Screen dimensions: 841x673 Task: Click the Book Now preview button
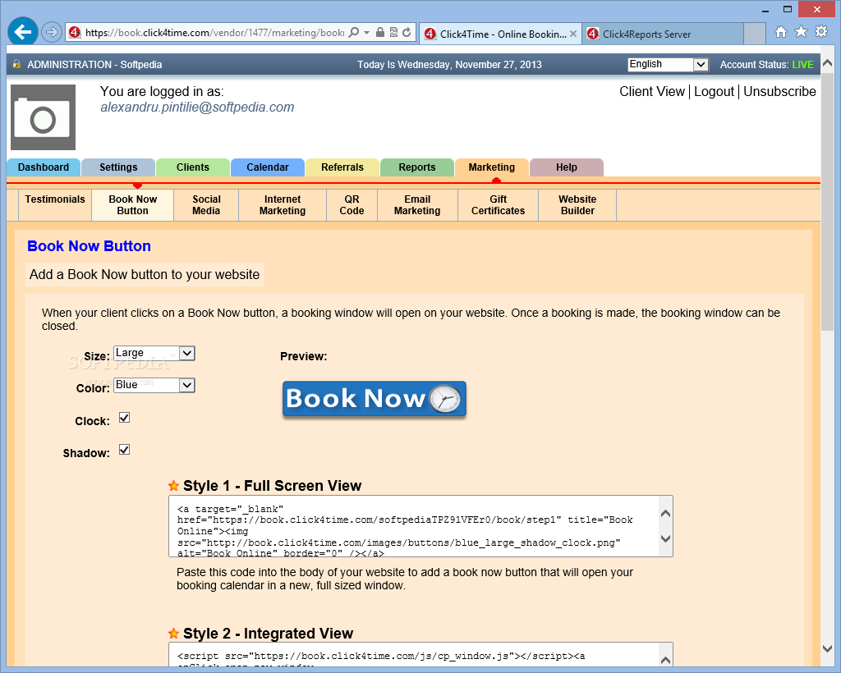click(375, 399)
